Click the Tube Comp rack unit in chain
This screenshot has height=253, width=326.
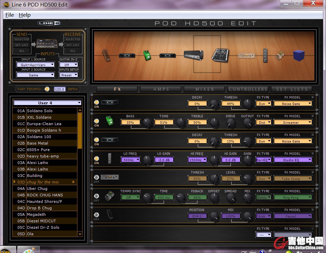(246, 55)
